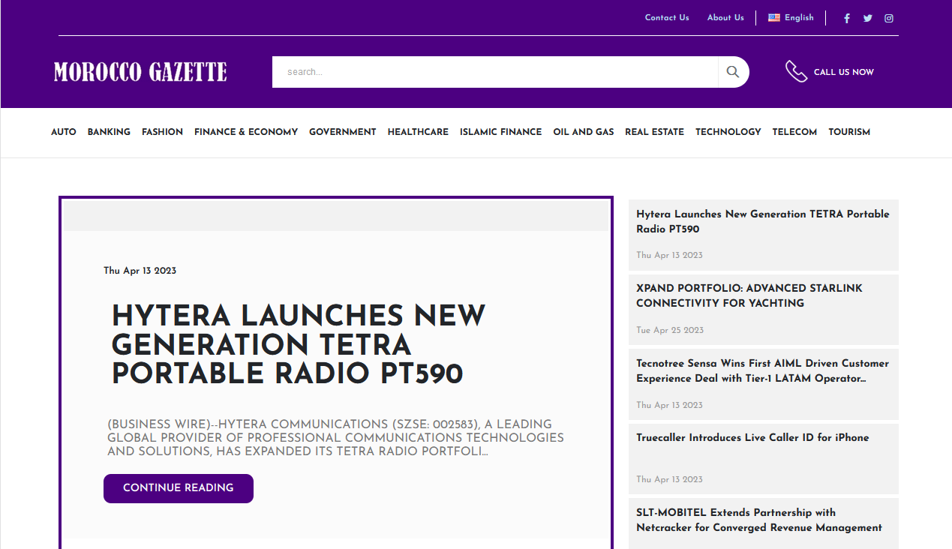Open the Instagram icon link

pyautogui.click(x=889, y=18)
